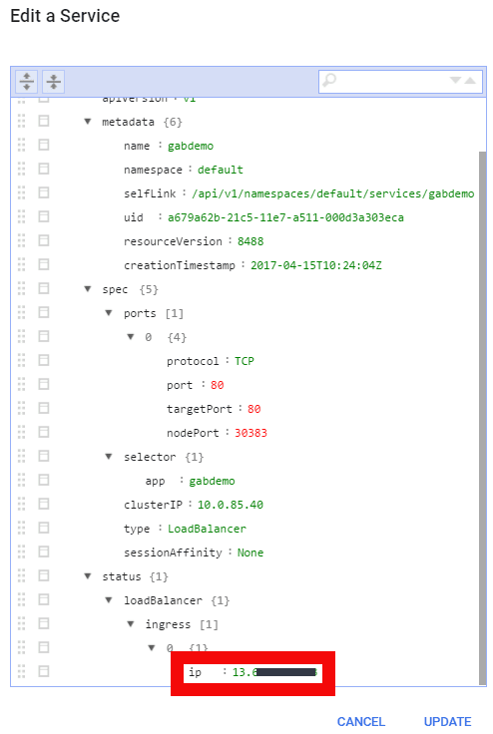Collapse the ports array
The height and width of the screenshot is (734, 493).
(109, 313)
